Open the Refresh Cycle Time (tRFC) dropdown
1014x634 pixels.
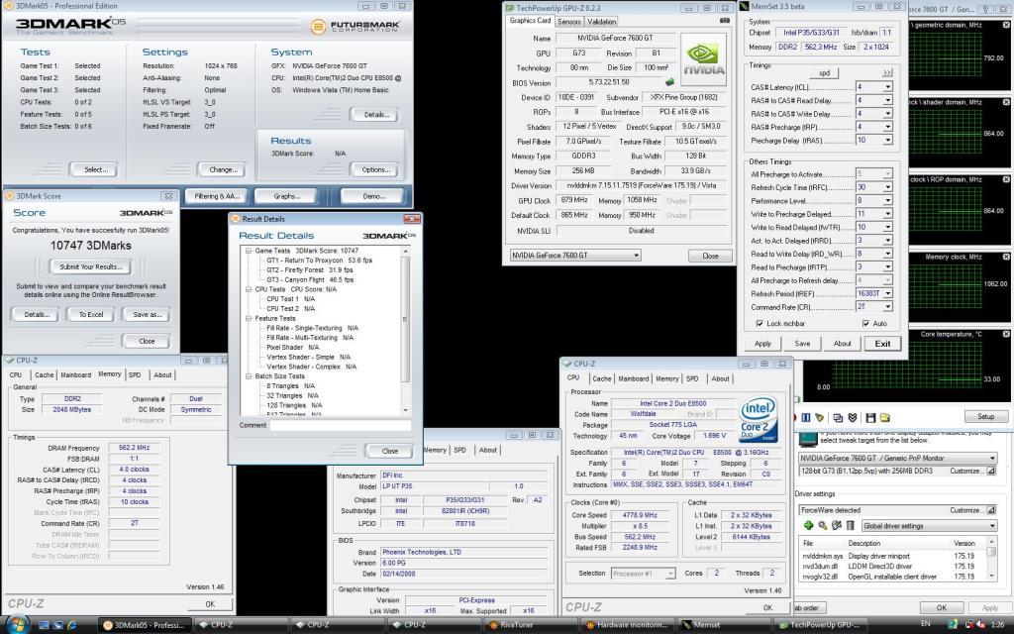[x=888, y=187]
